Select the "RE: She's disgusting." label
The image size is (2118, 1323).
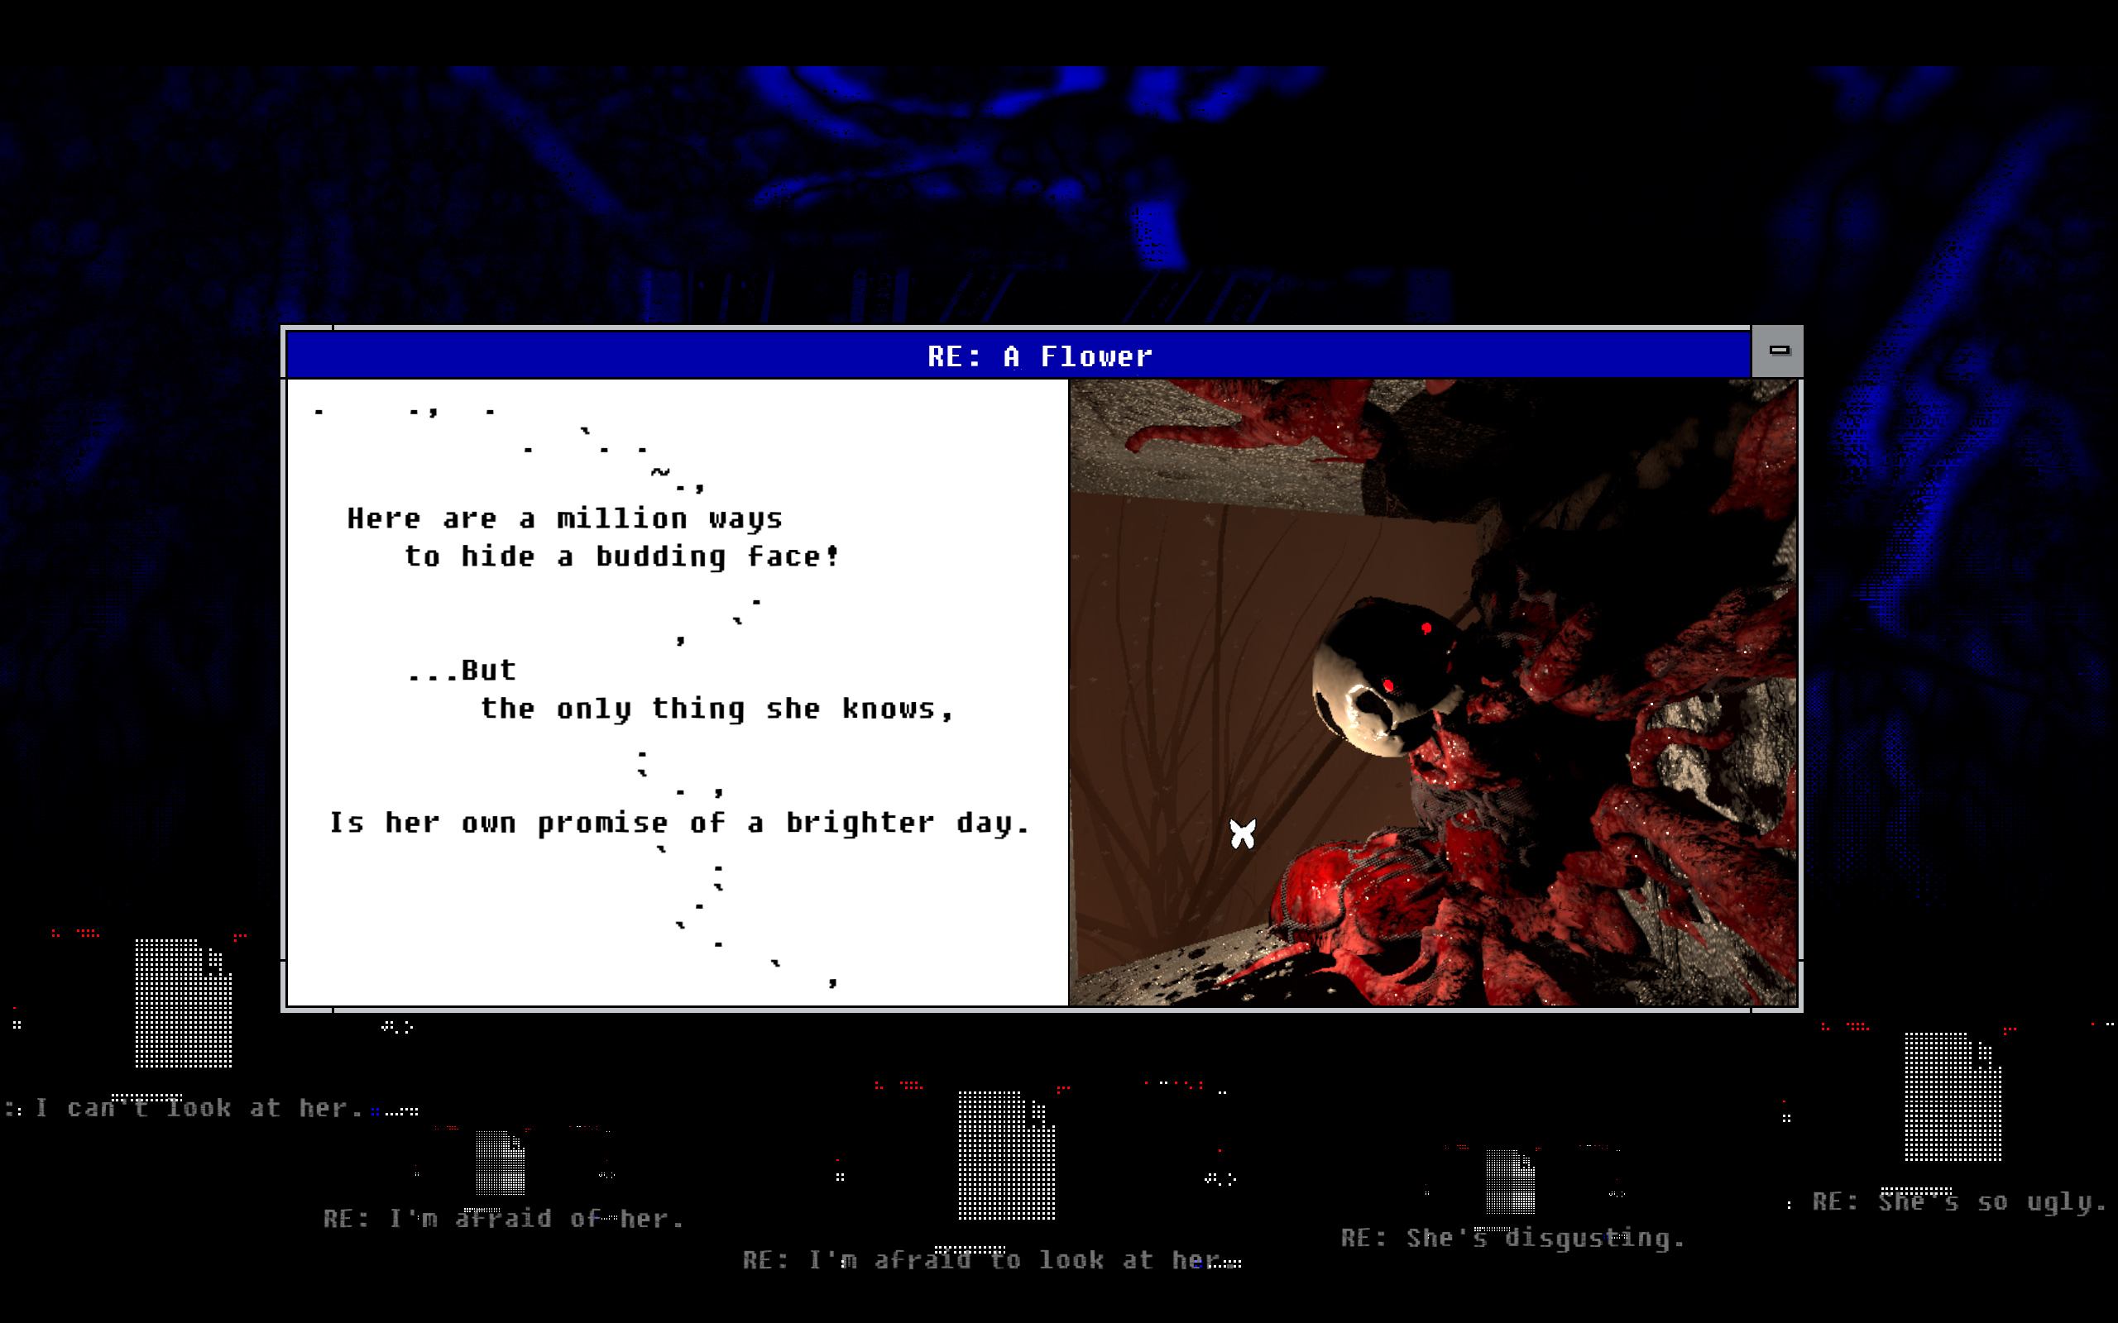(x=1512, y=1238)
